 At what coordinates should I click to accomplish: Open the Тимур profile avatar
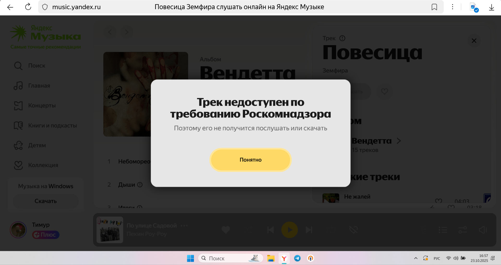point(18,230)
